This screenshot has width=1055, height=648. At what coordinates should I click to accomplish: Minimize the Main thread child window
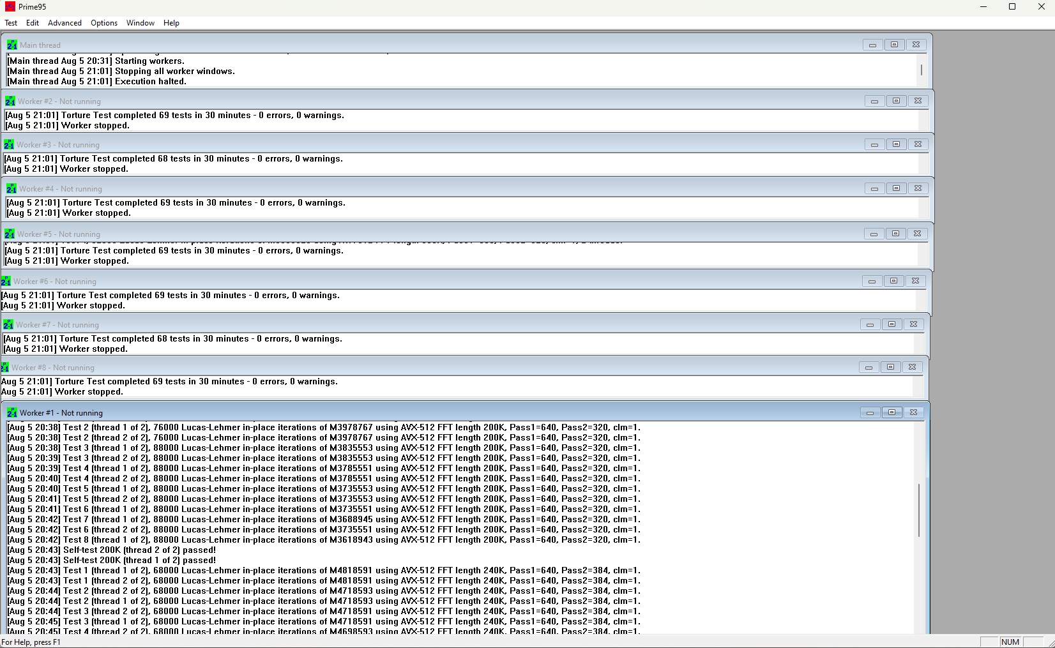[x=872, y=45]
